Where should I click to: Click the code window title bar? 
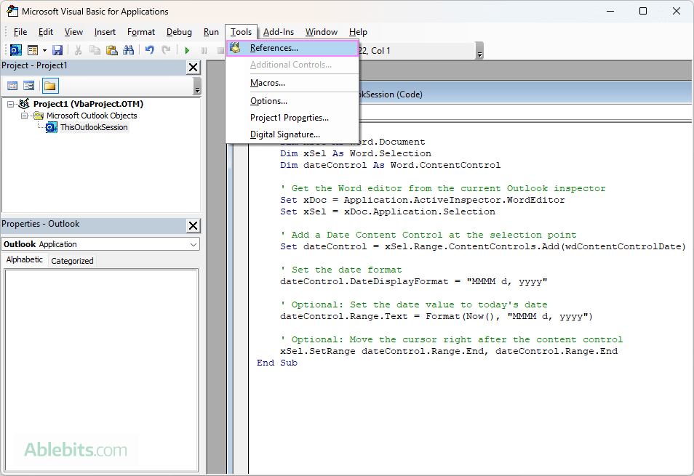pyautogui.click(x=525, y=94)
